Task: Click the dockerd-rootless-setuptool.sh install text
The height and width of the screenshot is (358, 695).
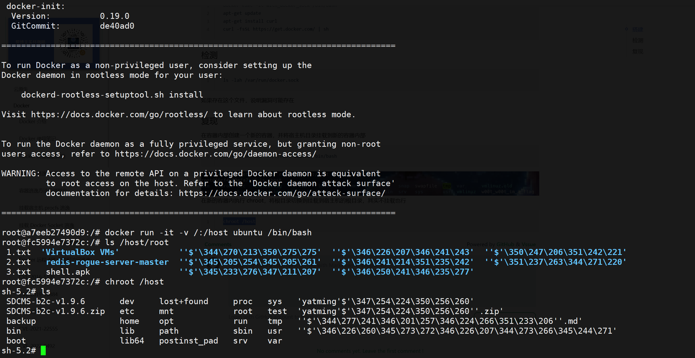Action: (112, 95)
